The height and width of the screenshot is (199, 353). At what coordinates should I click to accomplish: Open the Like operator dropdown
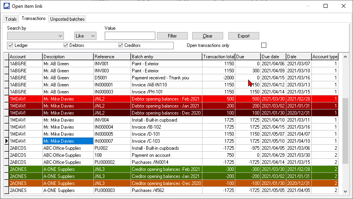click(85, 36)
